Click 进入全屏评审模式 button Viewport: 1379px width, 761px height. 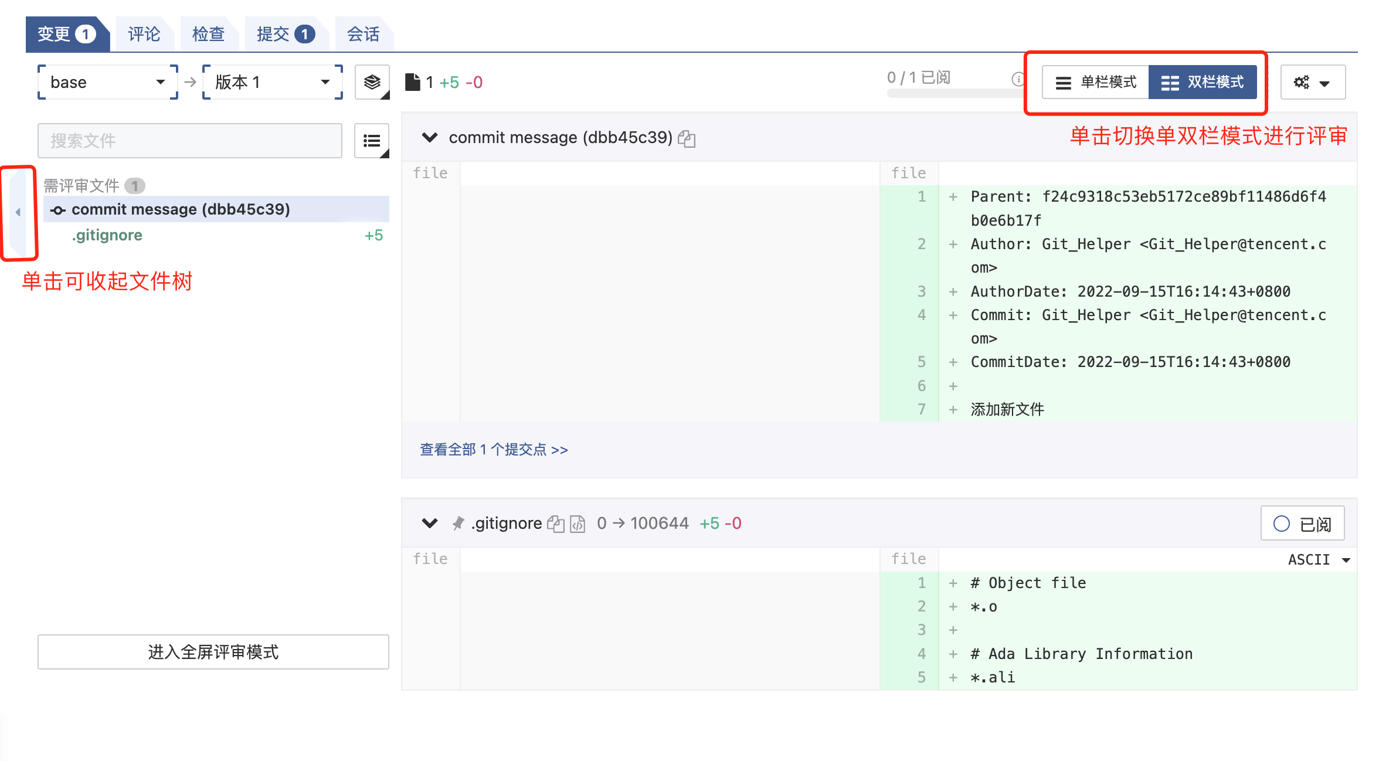tap(213, 652)
